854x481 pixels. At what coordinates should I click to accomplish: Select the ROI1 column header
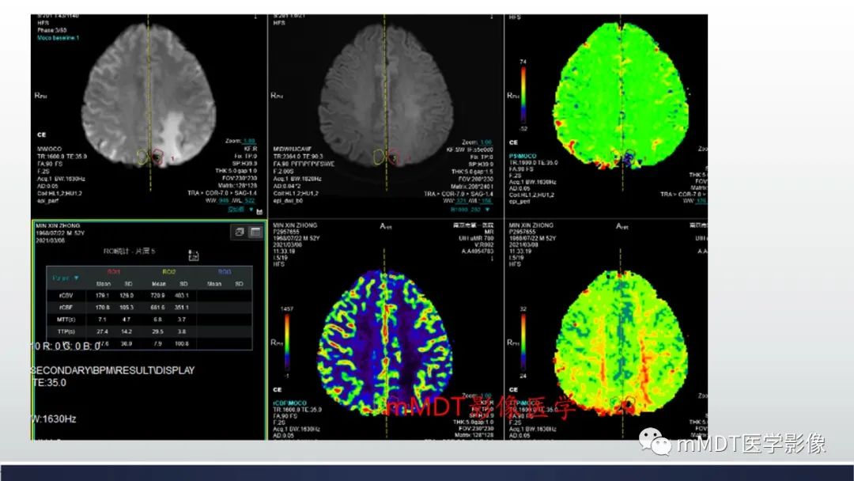click(x=113, y=271)
